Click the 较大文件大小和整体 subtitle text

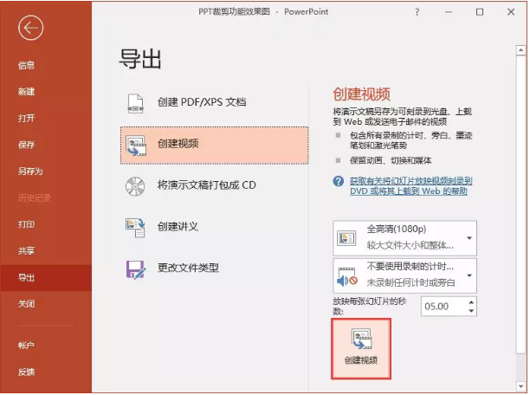pos(410,245)
